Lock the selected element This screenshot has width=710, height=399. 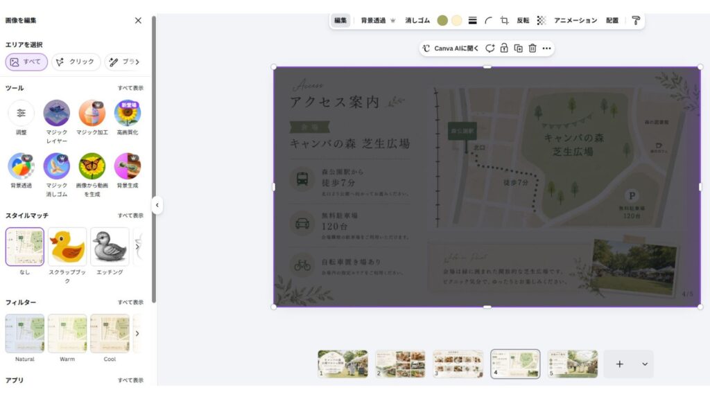click(504, 48)
